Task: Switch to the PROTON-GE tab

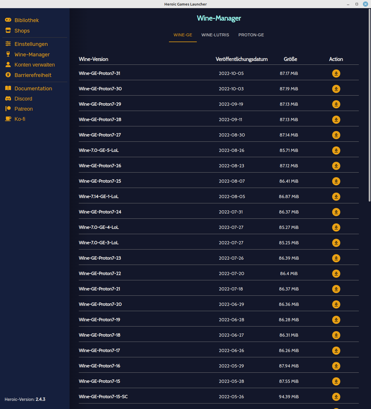Action: (251, 35)
